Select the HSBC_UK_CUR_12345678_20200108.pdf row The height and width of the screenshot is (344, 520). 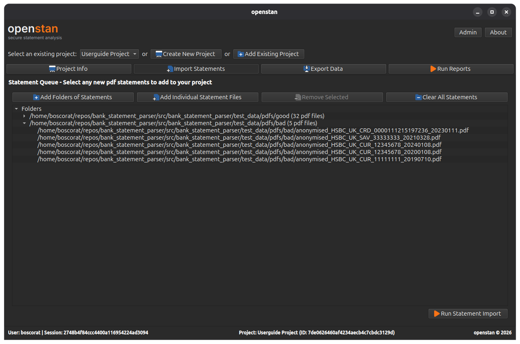coord(260,152)
